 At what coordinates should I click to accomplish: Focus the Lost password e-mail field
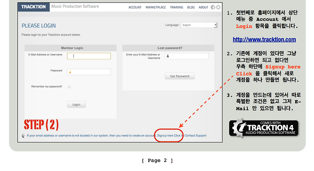coord(187,56)
